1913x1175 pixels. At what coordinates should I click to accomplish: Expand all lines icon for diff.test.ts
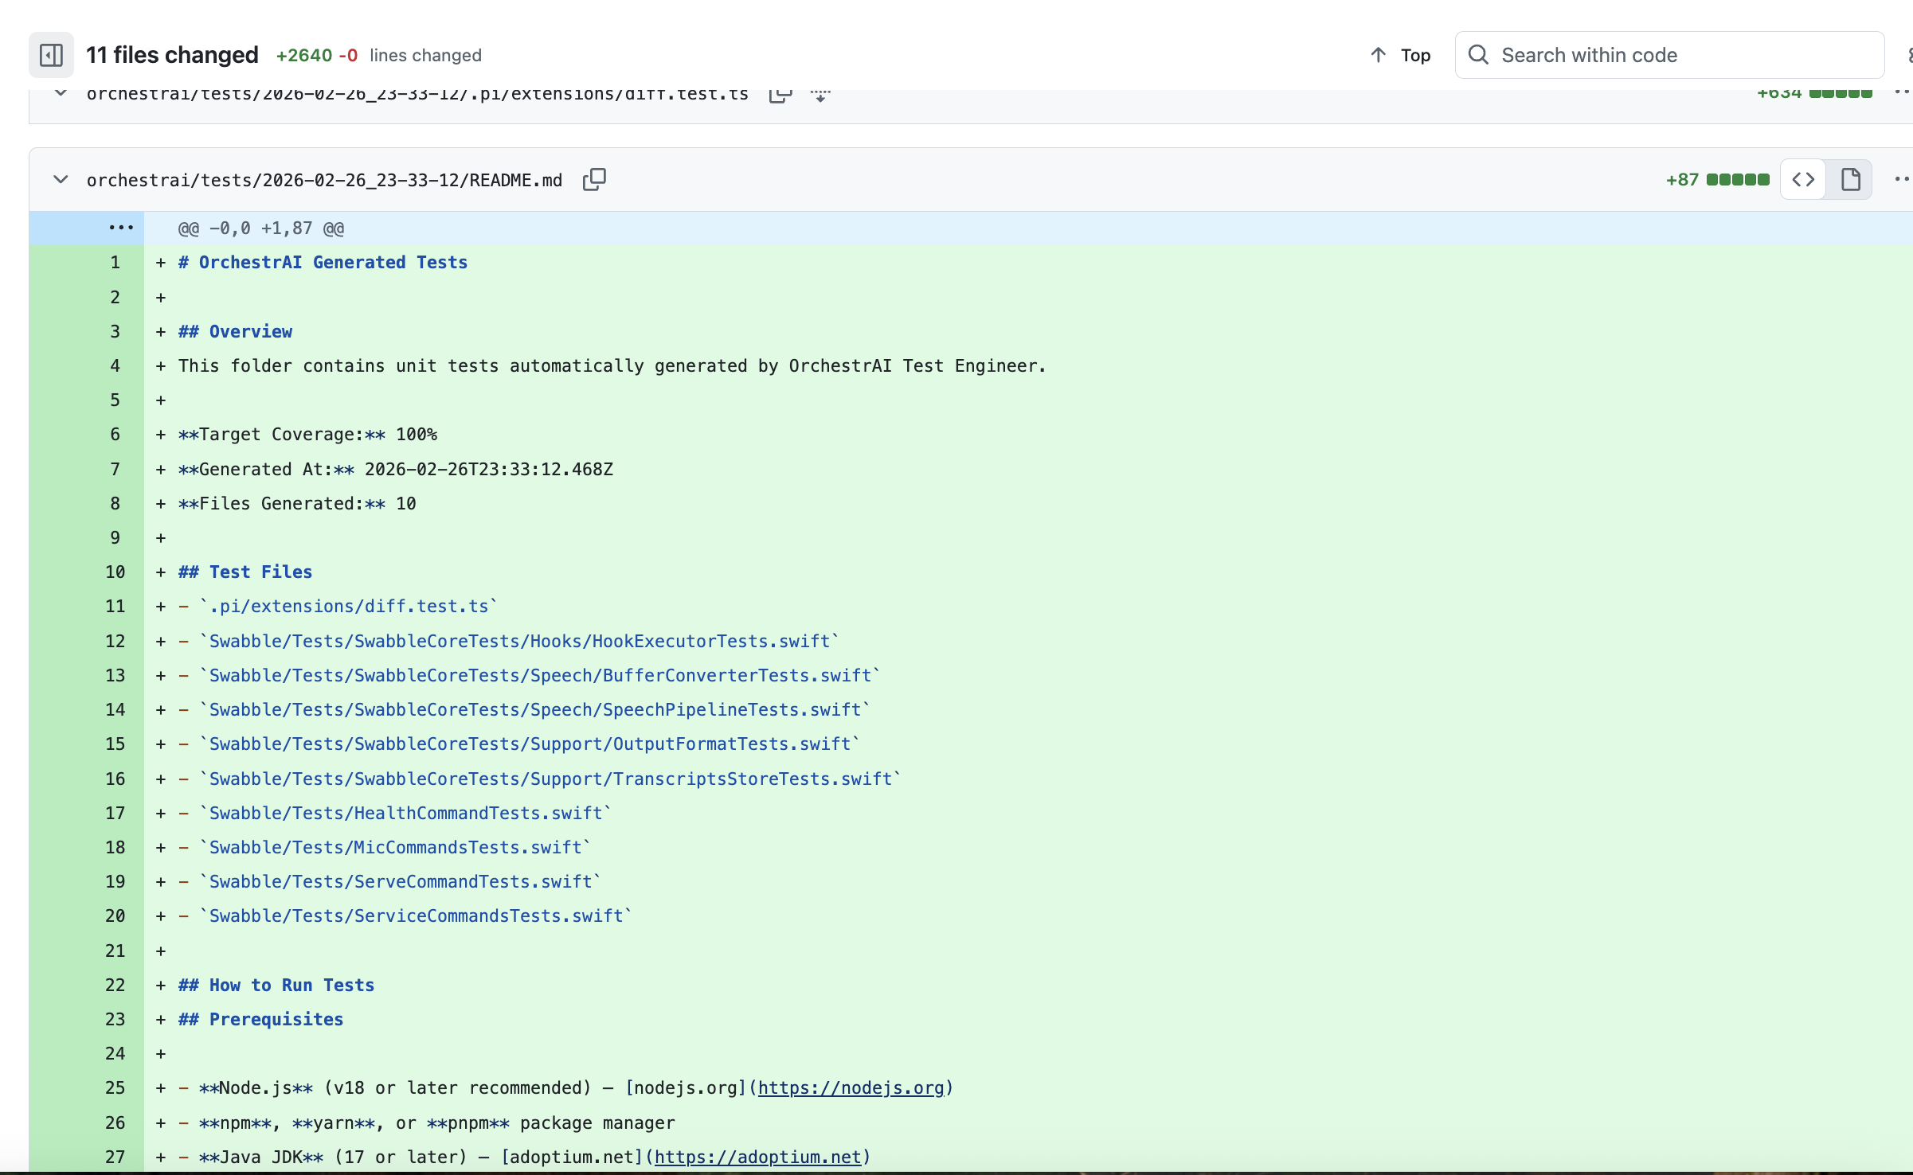pos(821,95)
